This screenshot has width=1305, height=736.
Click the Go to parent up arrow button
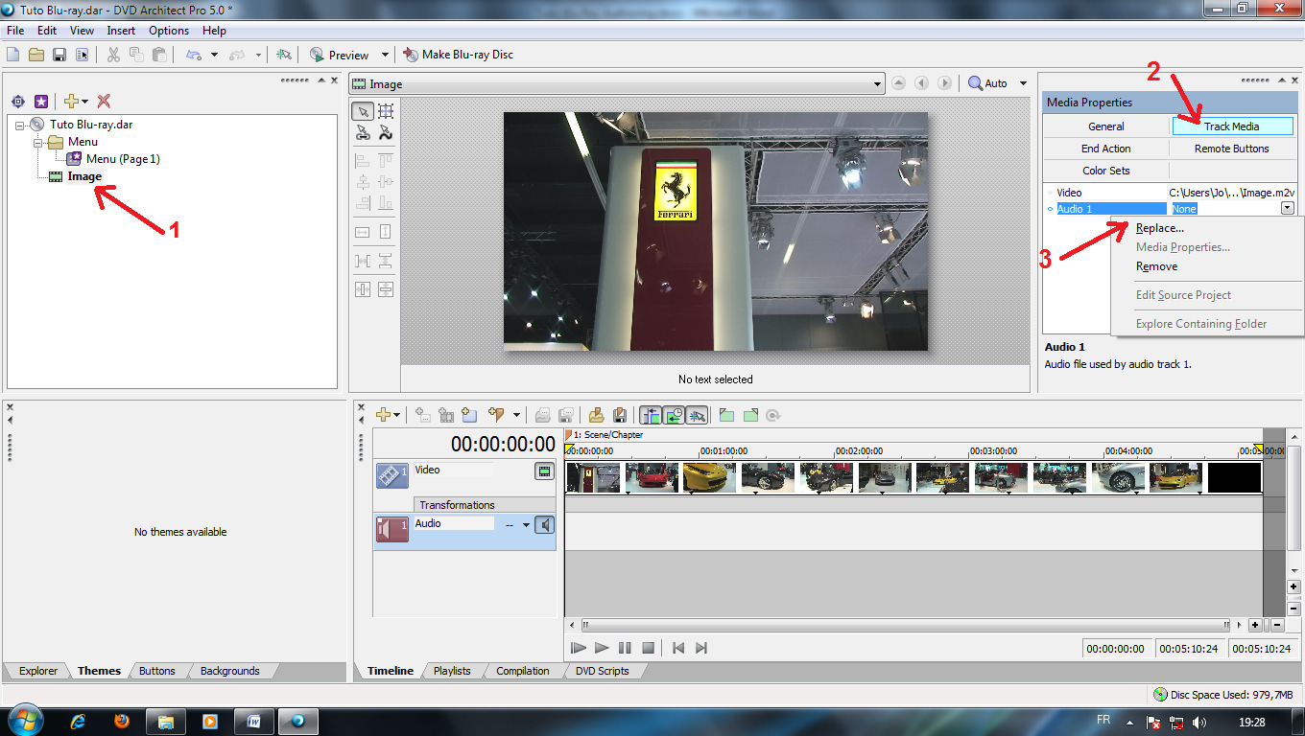coord(898,83)
